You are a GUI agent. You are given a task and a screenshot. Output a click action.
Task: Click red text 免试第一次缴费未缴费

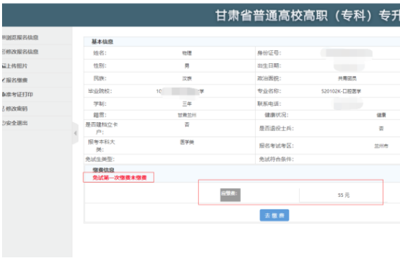coord(119,178)
